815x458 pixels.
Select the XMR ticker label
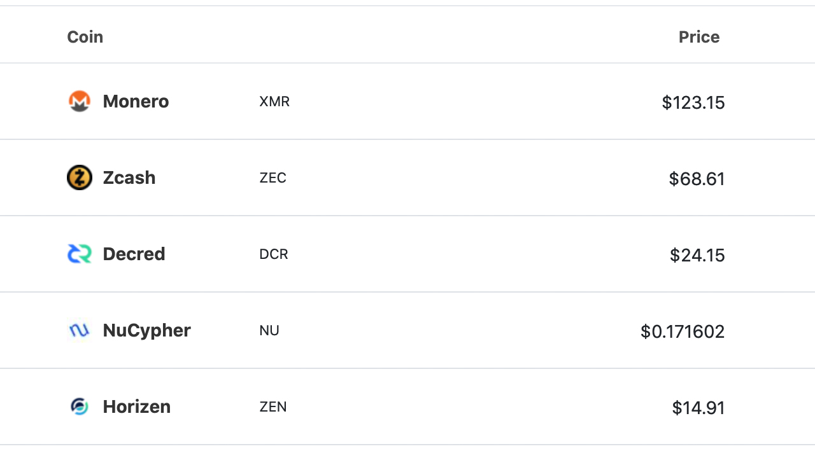point(274,101)
